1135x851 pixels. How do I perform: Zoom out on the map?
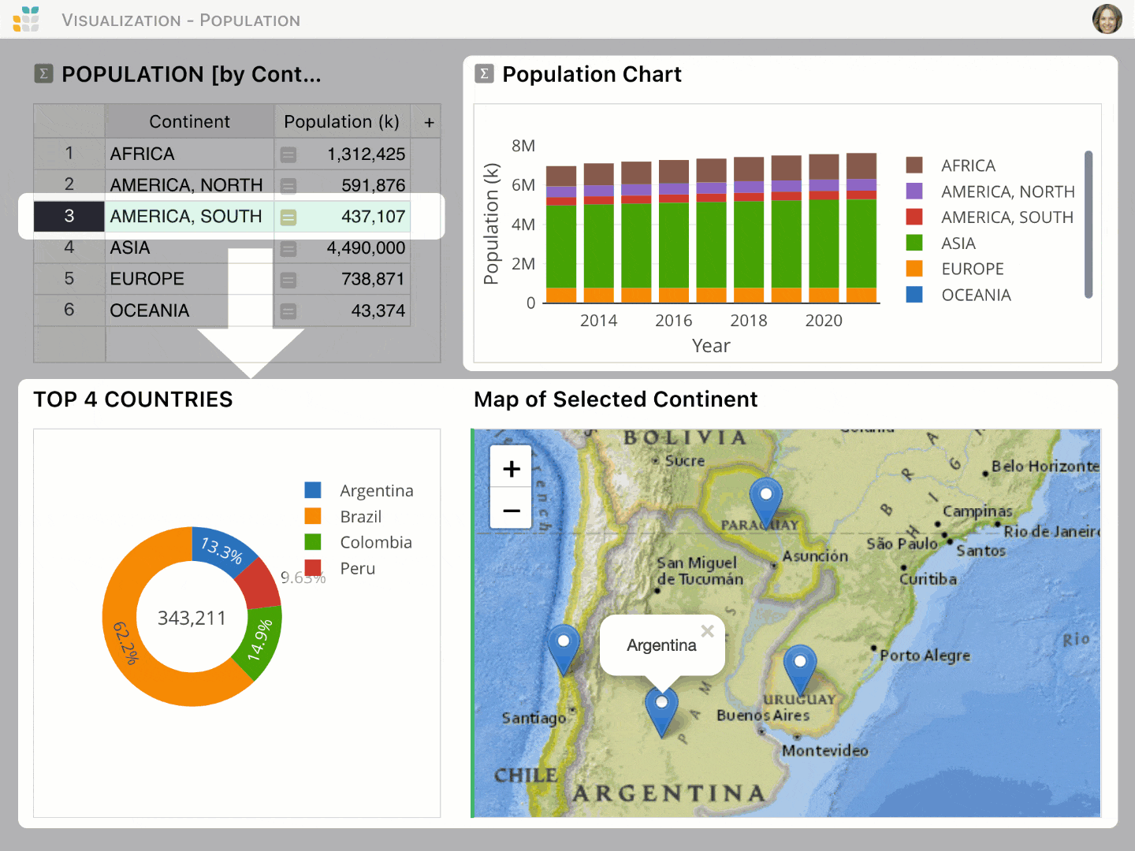[x=512, y=511]
